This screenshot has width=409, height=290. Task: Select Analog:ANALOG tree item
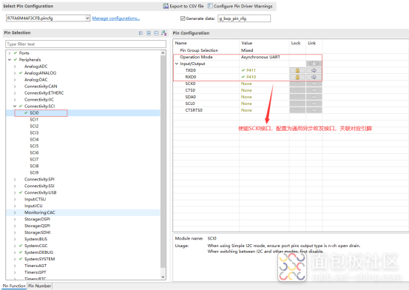pyautogui.click(x=40, y=73)
